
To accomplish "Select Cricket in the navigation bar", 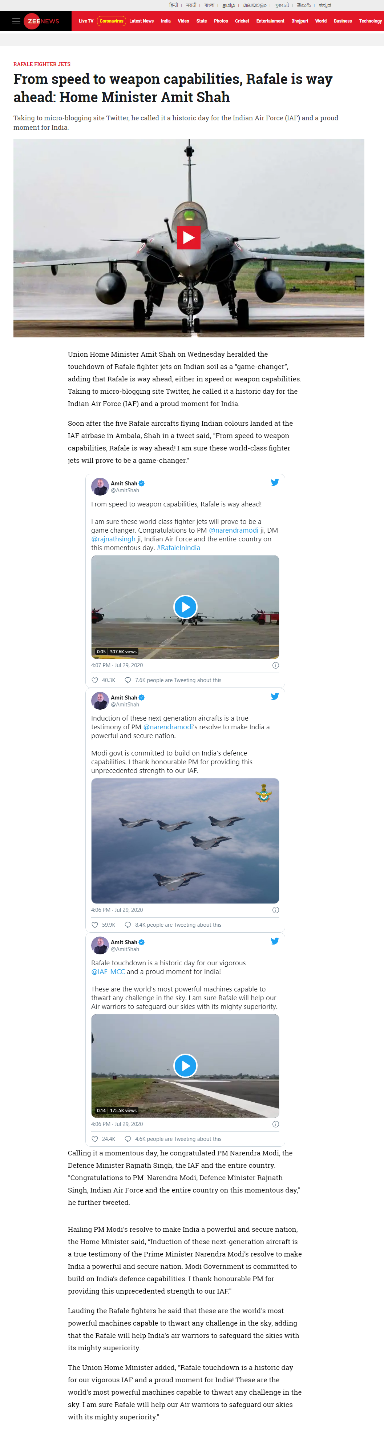I will click(242, 21).
